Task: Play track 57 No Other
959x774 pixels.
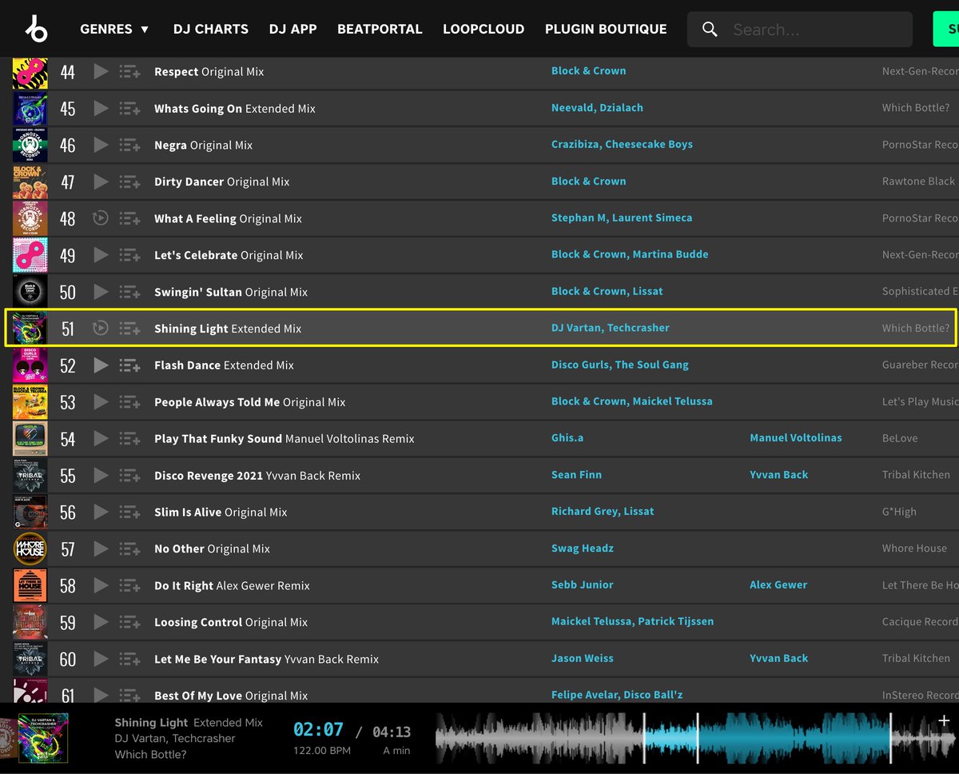Action: 101,549
